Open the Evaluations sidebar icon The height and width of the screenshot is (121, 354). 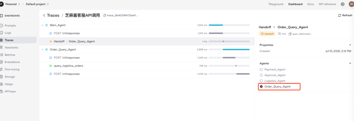click(x=1, y=62)
